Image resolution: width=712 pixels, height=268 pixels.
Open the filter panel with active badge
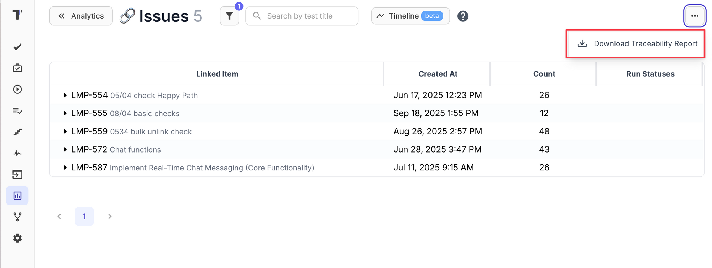(229, 16)
